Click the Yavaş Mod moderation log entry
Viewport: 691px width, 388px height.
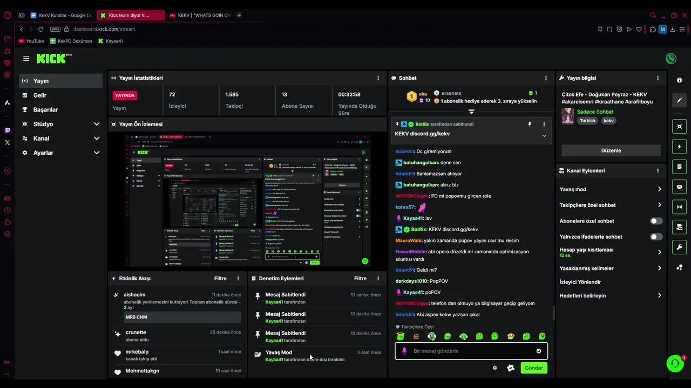[x=318, y=356]
